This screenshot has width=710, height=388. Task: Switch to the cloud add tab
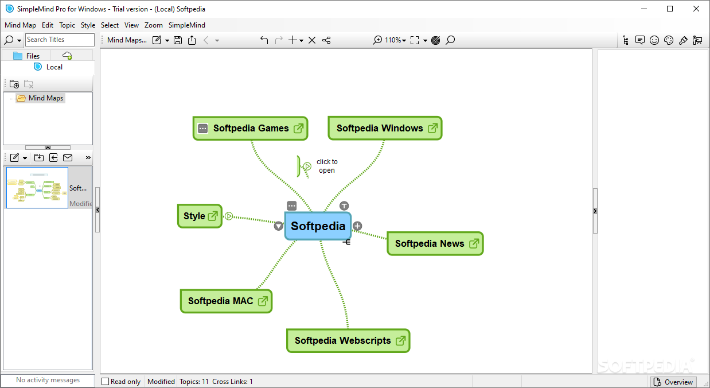point(67,56)
